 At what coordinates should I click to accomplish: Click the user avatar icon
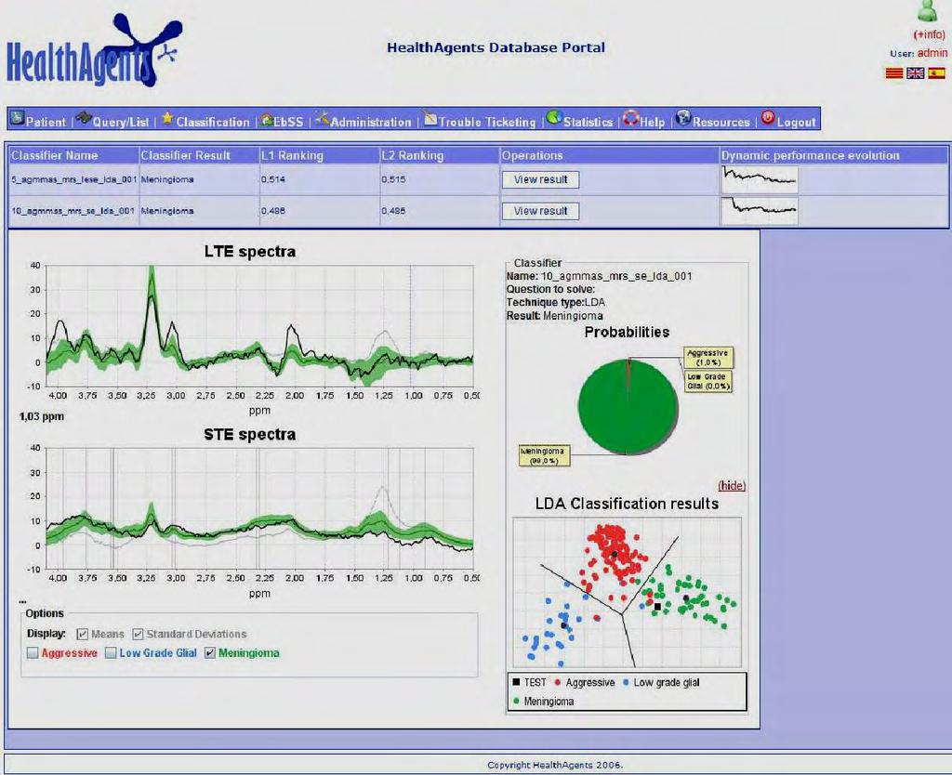pyautogui.click(x=927, y=11)
